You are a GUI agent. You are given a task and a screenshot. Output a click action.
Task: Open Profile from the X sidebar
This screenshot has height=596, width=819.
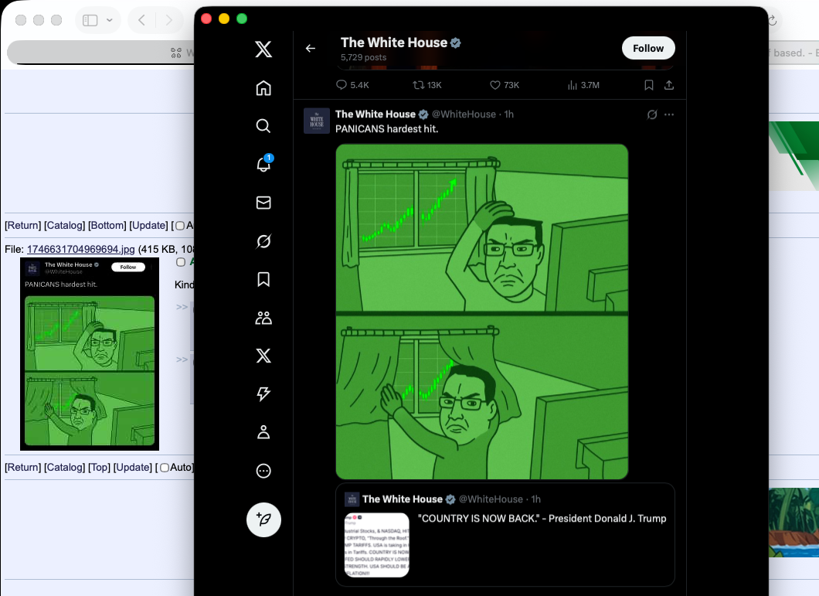263,432
